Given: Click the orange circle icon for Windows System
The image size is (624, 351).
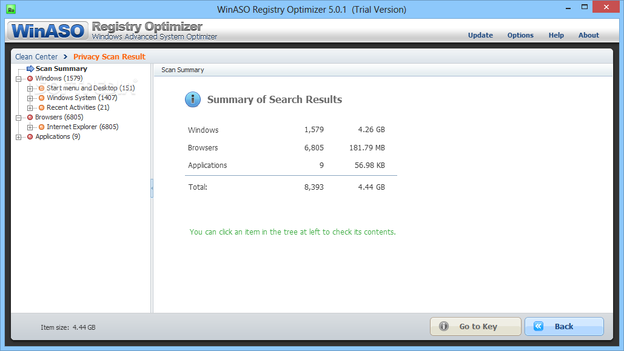Looking at the screenshot, I should 41,98.
